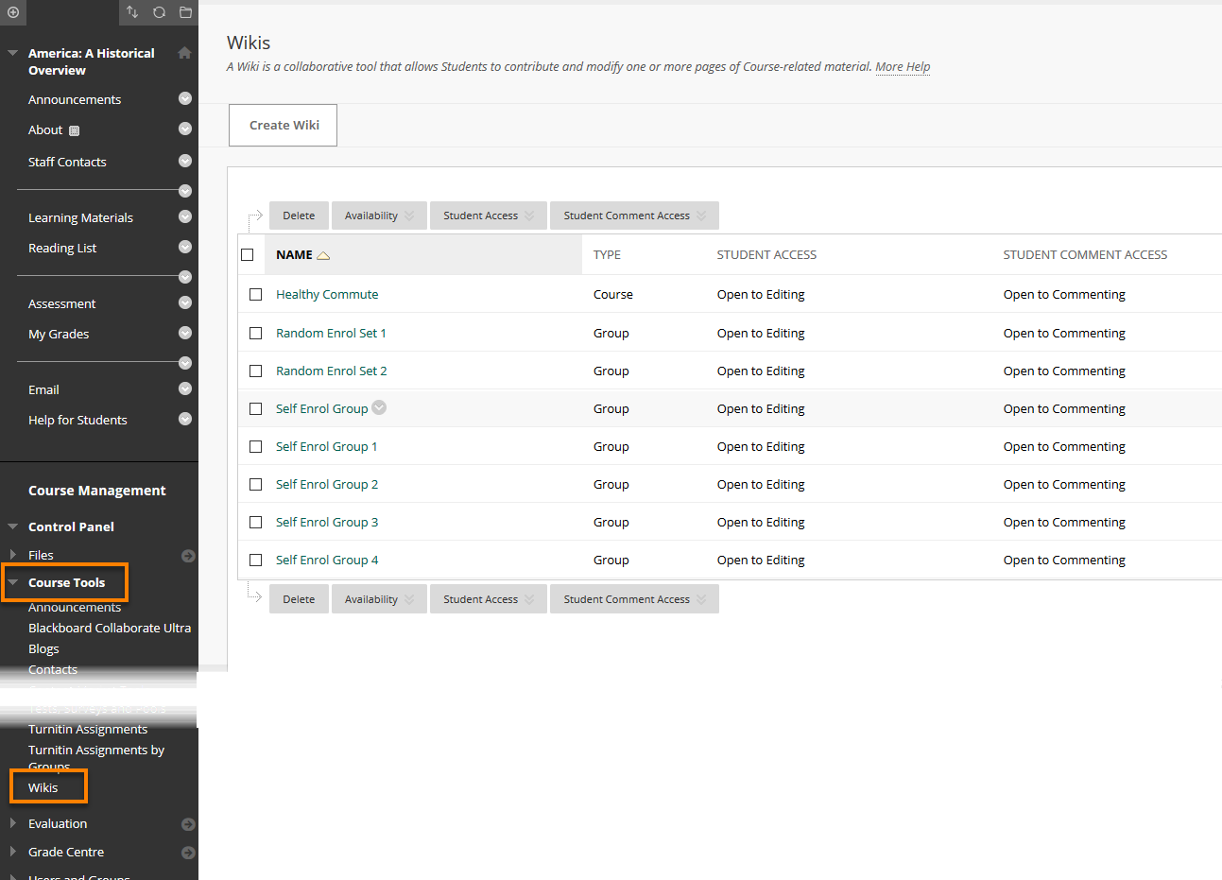Open Blackboard Collaborate Ultra tool
Viewport: 1222px width, 880px height.
110,628
